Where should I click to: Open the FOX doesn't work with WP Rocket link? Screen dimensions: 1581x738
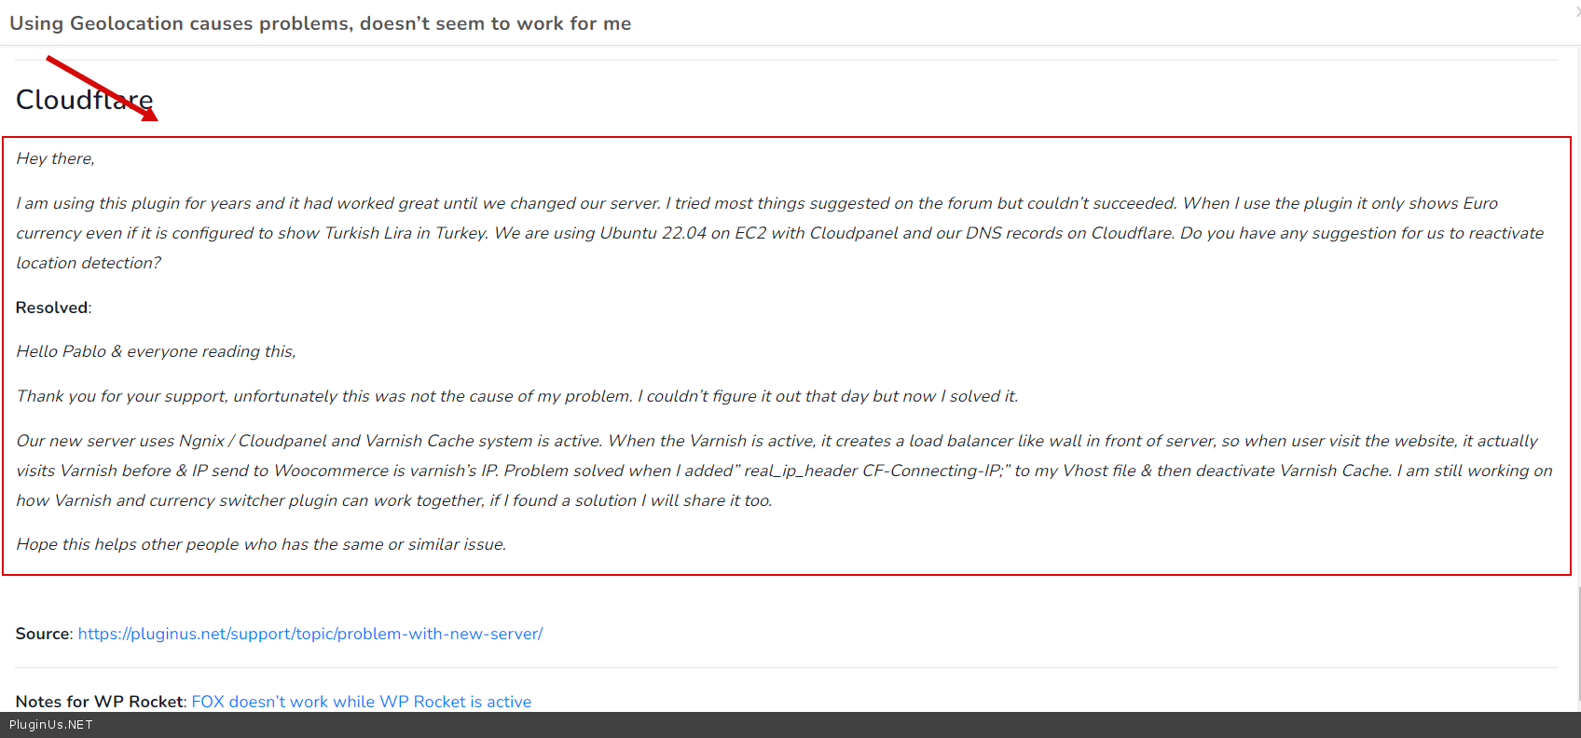(x=361, y=702)
